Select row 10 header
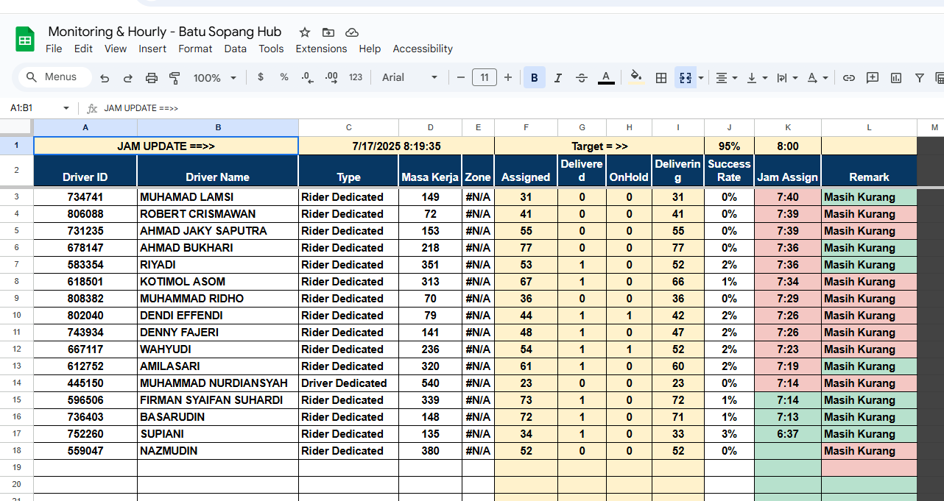Image resolution: width=944 pixels, height=501 pixels. click(x=17, y=316)
